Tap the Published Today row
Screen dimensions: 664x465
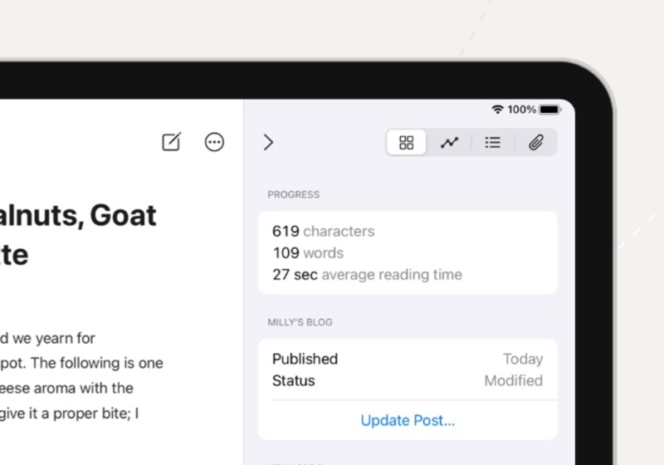[408, 359]
